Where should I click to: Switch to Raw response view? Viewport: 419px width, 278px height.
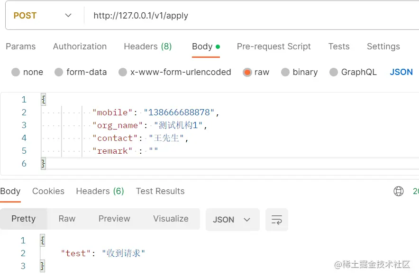tap(67, 219)
